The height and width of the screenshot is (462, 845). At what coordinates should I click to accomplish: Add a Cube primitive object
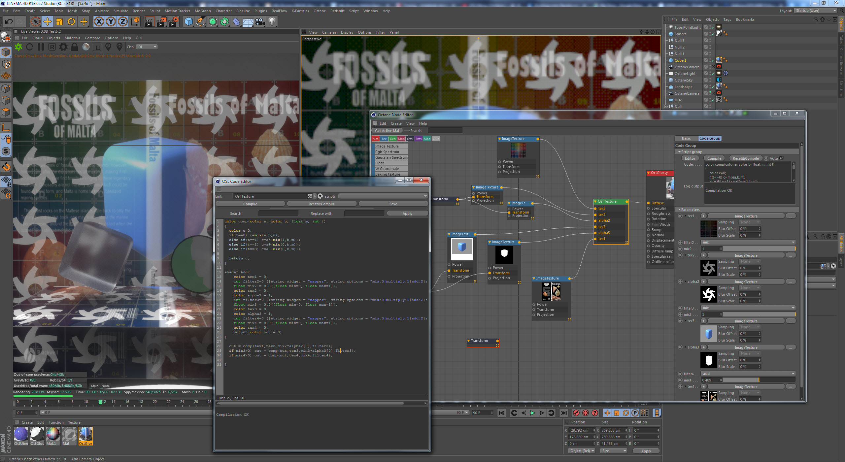tap(188, 22)
